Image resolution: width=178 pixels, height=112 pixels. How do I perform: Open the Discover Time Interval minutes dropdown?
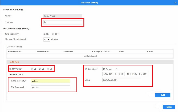click(47, 40)
